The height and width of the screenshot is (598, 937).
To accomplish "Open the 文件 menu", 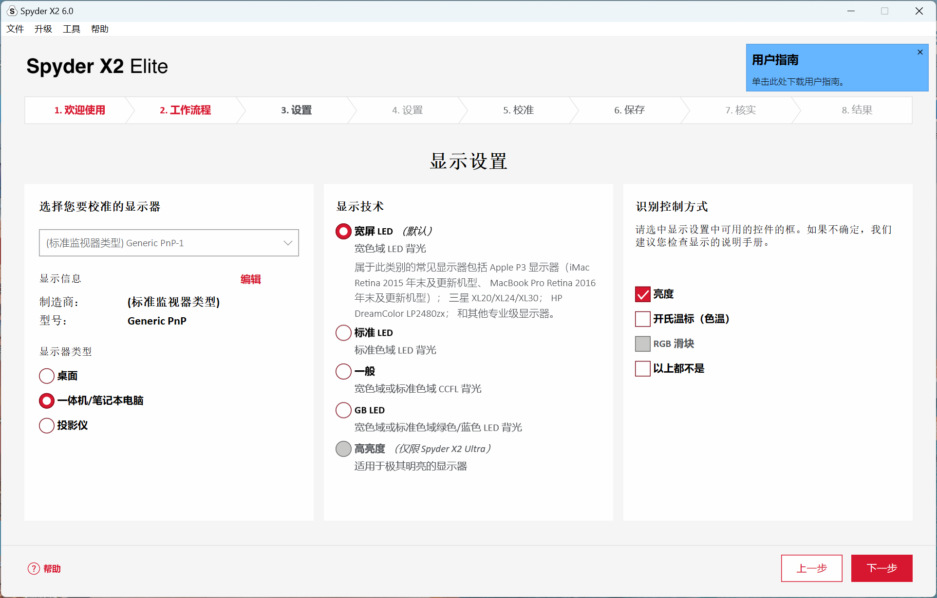I will pos(15,29).
